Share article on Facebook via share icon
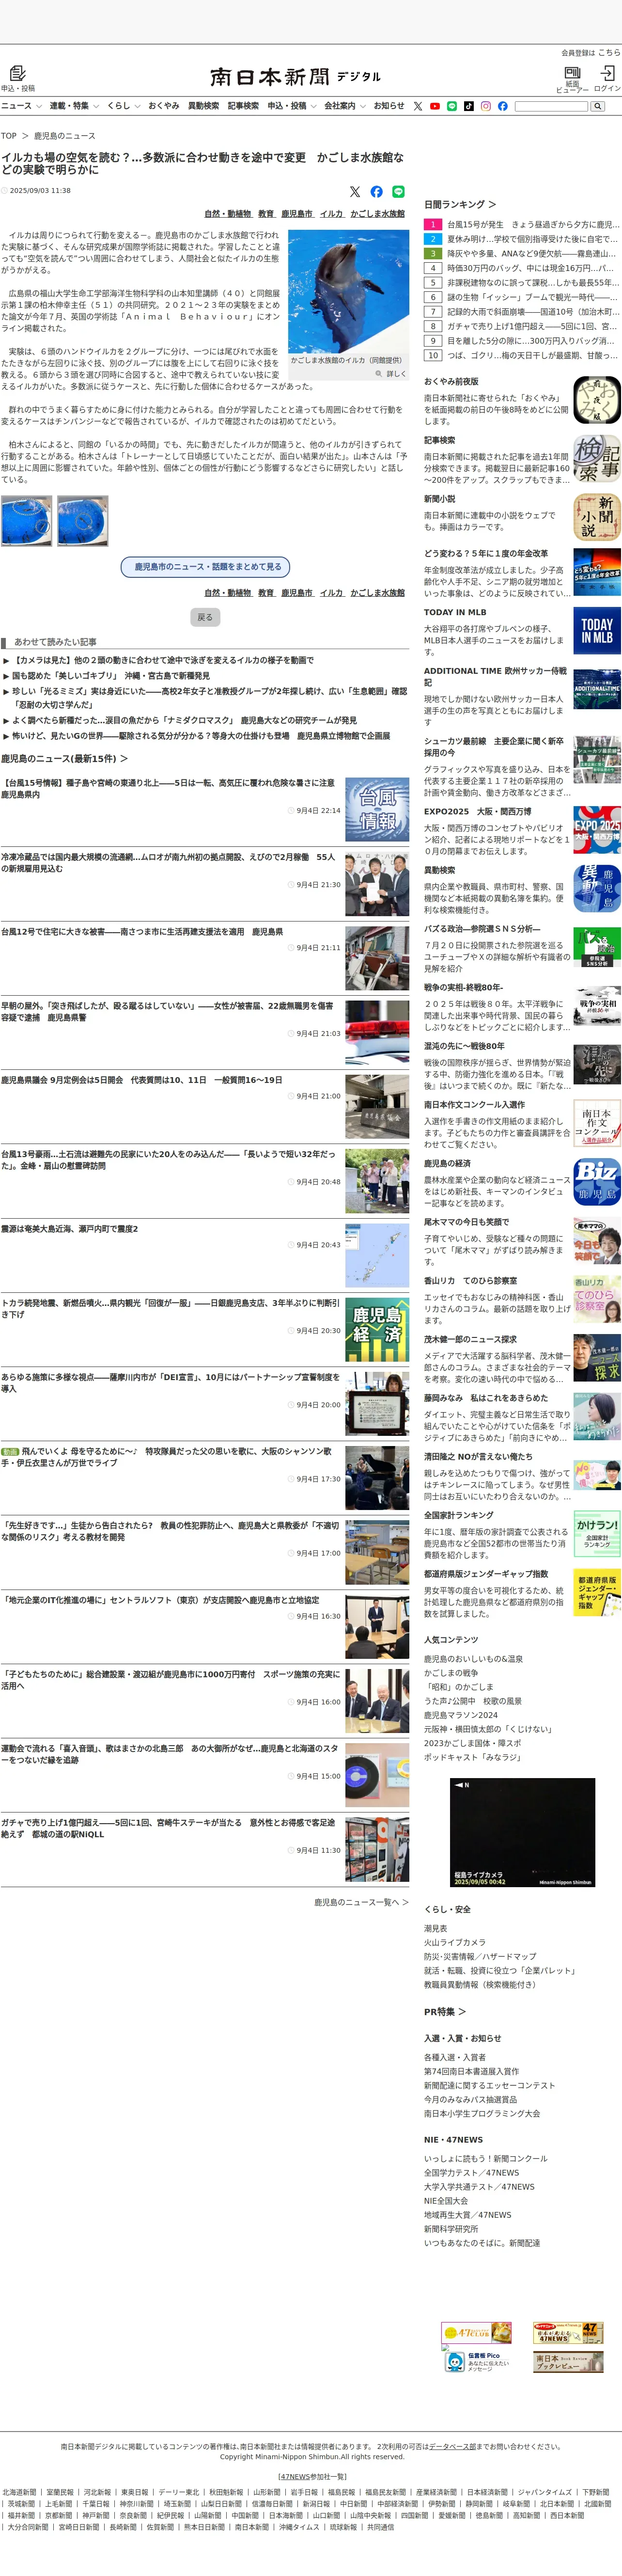The image size is (622, 2576). pyautogui.click(x=376, y=191)
